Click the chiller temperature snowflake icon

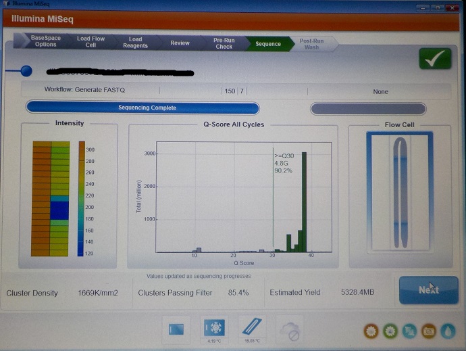tap(214, 327)
